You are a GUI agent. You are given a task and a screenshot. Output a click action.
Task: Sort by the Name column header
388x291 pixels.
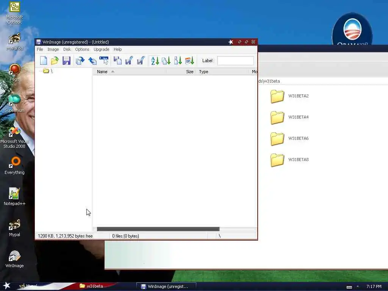tap(129, 72)
